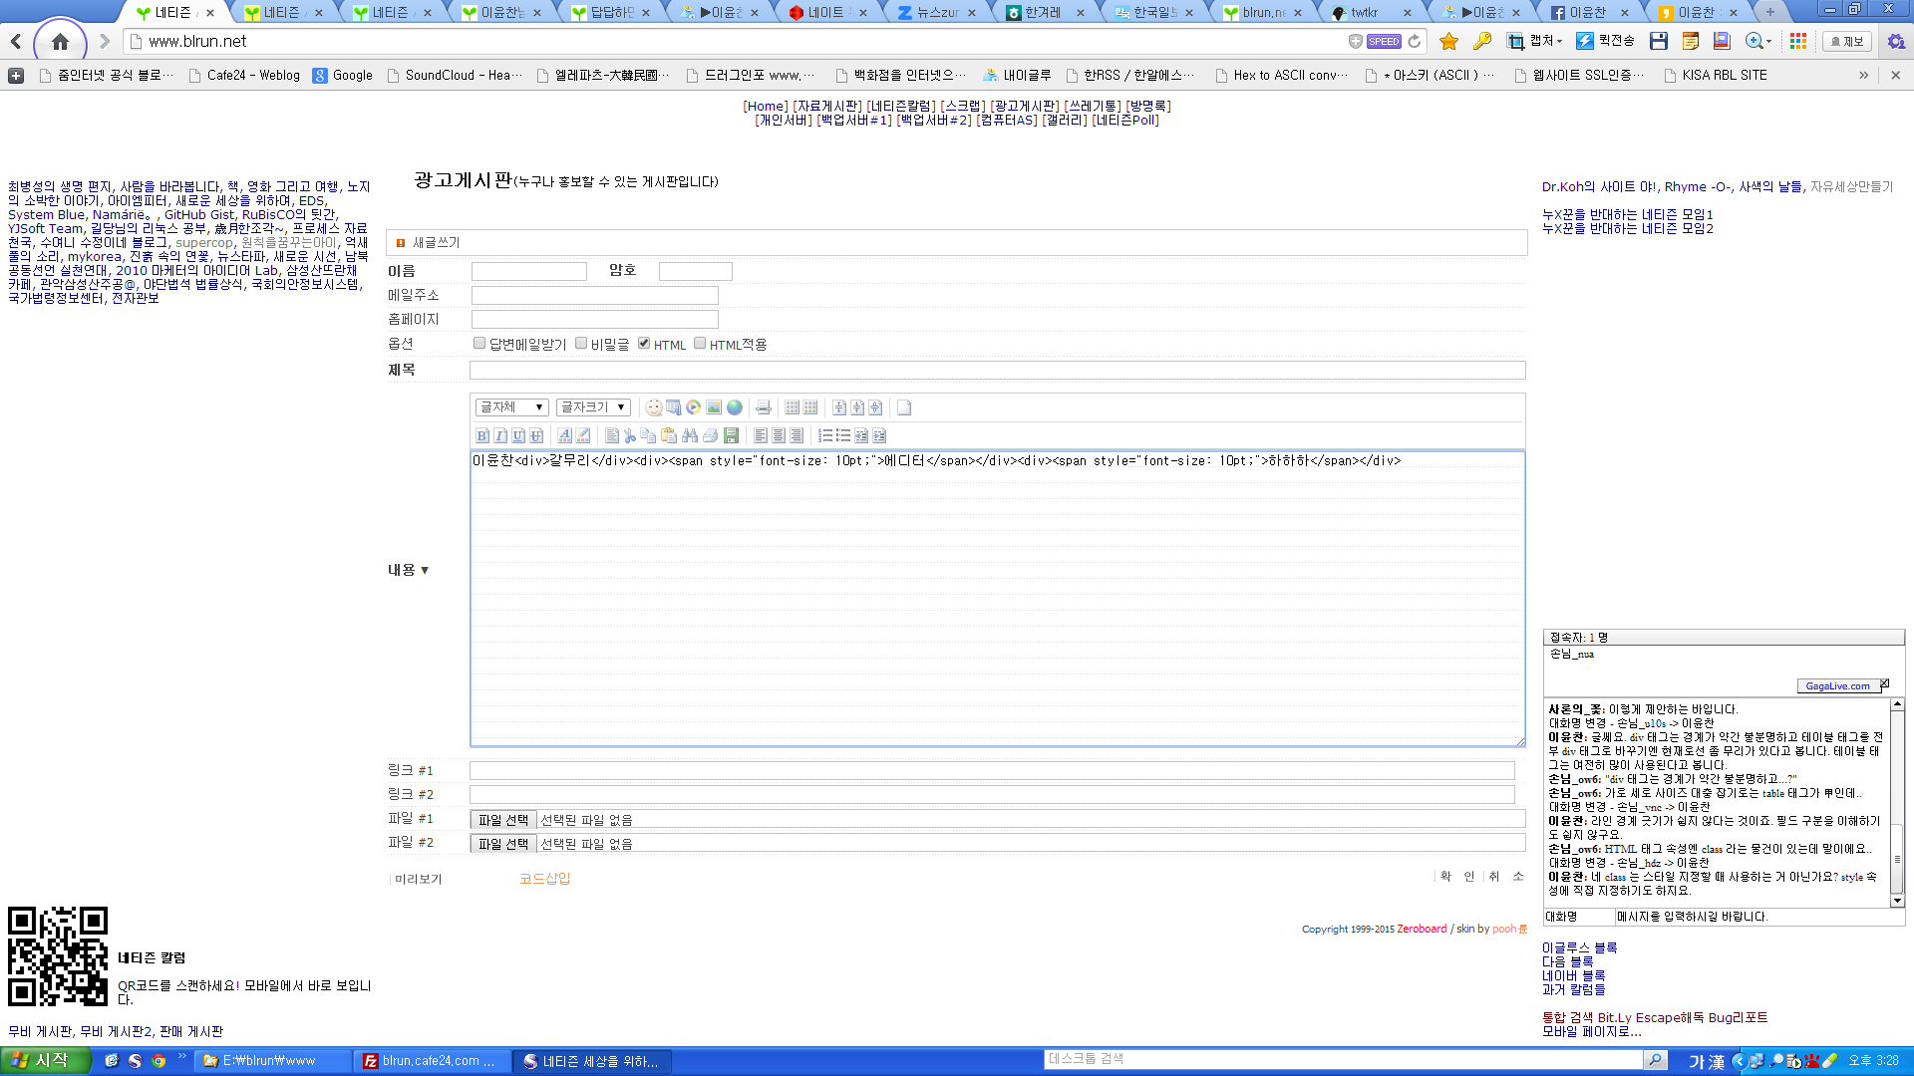Switch to the 한겨레 browser tab

[x=1043, y=12]
